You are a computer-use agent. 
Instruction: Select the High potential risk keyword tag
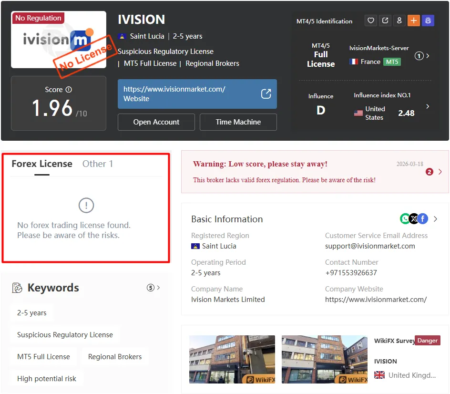tap(47, 378)
